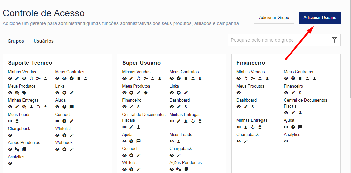Click plus icon under Suporte Técnico Webhook
This screenshot has width=351, height=173.
(x=64, y=149)
